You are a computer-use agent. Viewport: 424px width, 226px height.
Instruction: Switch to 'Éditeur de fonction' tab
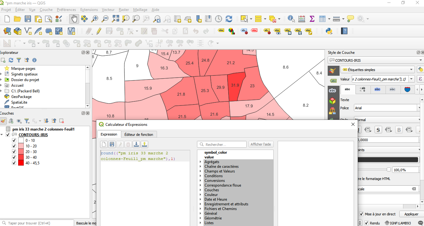[139, 134]
